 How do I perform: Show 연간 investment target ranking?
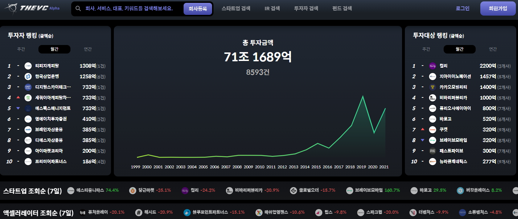493,49
